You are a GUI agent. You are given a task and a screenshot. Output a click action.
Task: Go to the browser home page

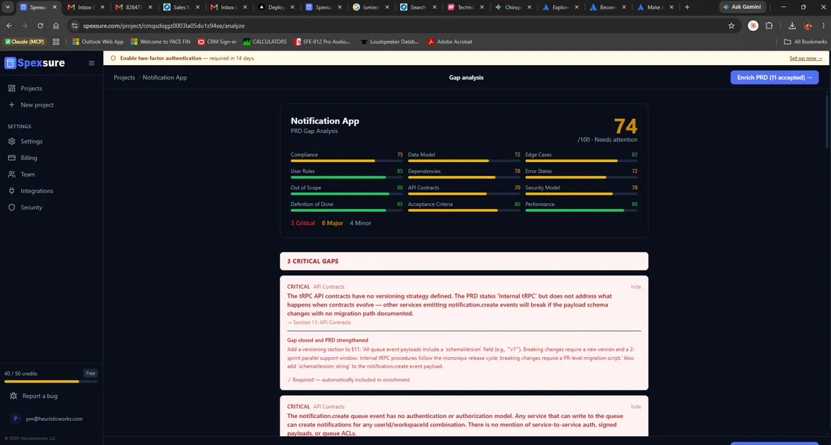56,26
